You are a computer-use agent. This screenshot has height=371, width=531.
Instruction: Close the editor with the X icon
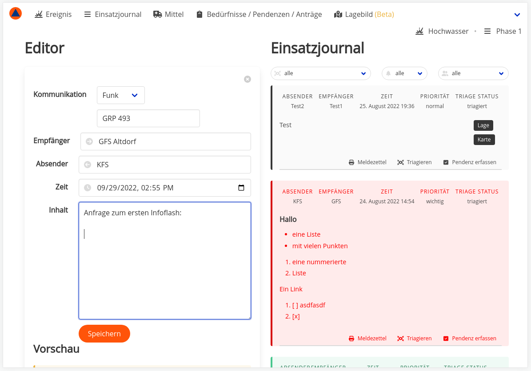(x=248, y=79)
